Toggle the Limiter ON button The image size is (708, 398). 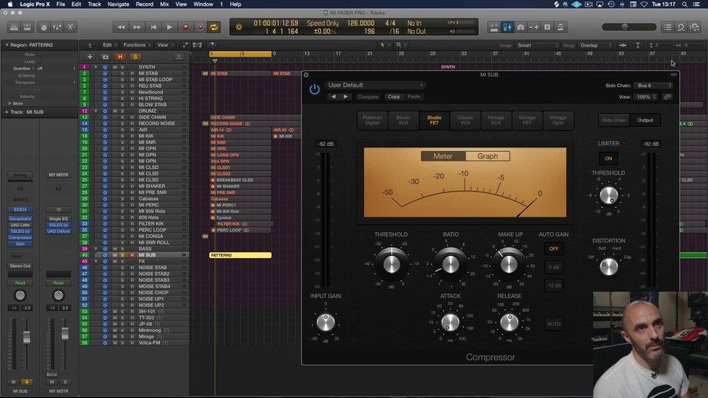[x=608, y=158]
